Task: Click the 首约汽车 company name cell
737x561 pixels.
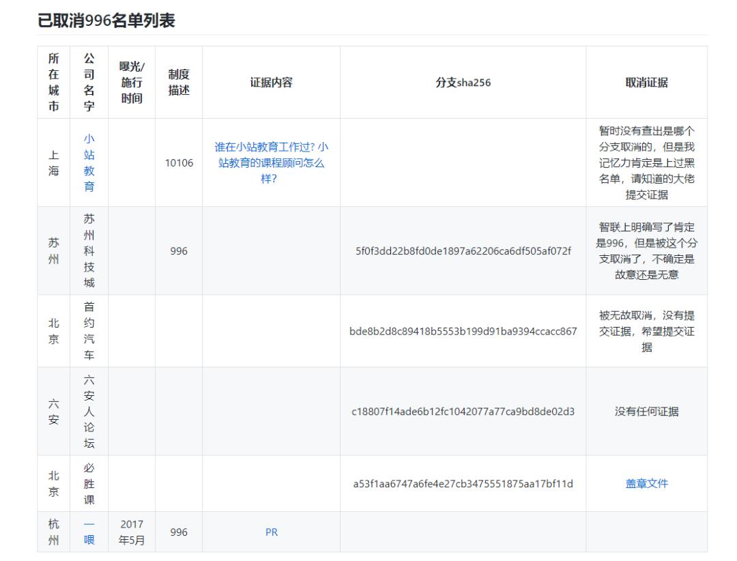Action: click(89, 332)
